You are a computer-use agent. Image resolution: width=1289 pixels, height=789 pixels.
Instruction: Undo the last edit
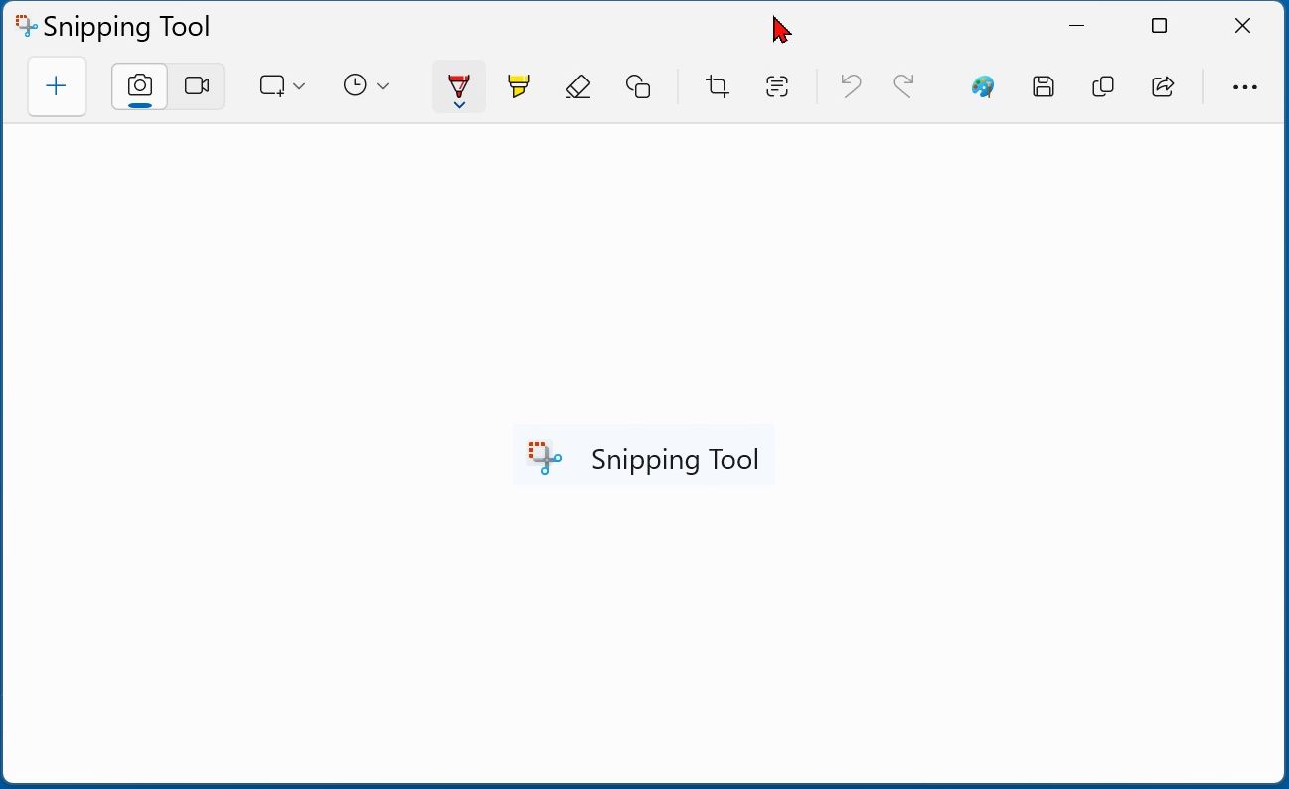(x=851, y=86)
